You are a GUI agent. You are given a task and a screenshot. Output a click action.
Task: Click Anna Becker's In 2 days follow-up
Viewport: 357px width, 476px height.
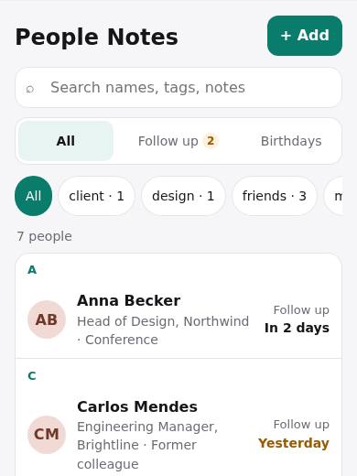click(x=297, y=328)
